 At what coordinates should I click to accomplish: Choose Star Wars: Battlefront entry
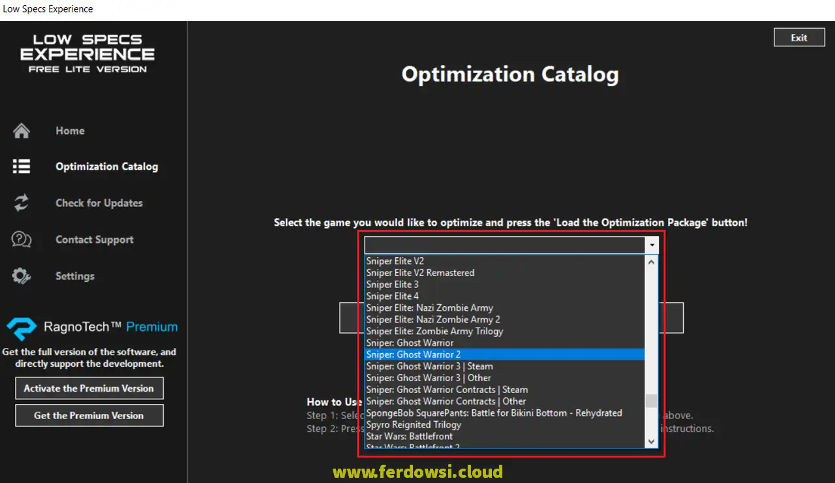tap(504, 437)
